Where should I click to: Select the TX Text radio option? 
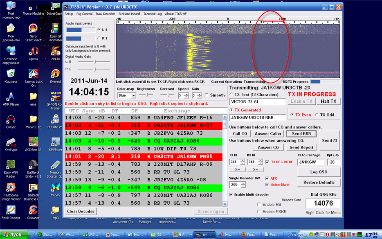pos(231,95)
